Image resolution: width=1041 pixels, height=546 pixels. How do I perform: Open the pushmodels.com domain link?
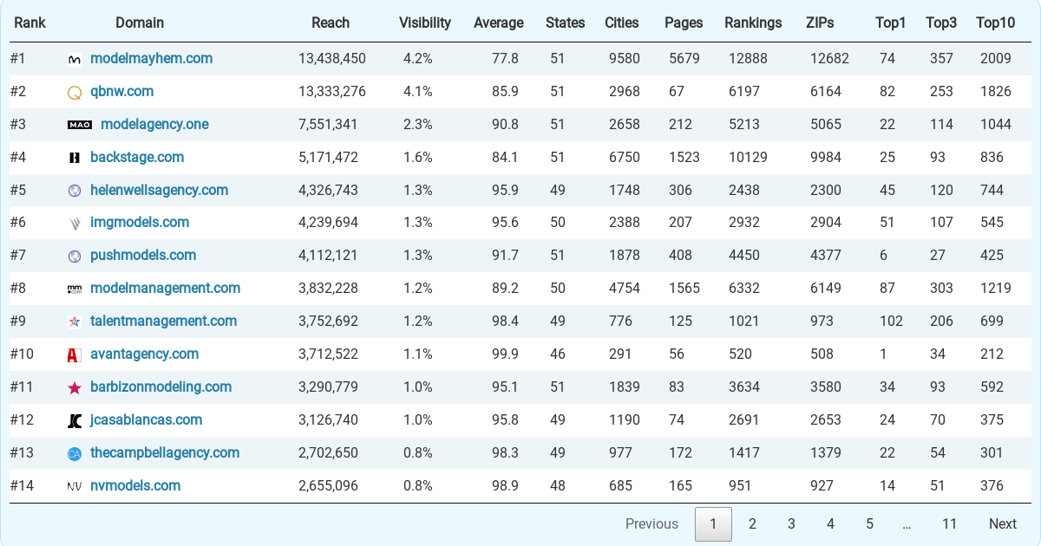point(143,256)
